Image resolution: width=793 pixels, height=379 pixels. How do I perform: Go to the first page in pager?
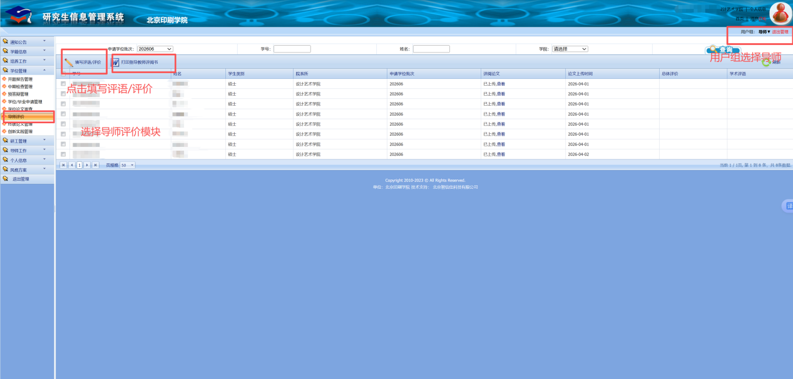(x=63, y=165)
